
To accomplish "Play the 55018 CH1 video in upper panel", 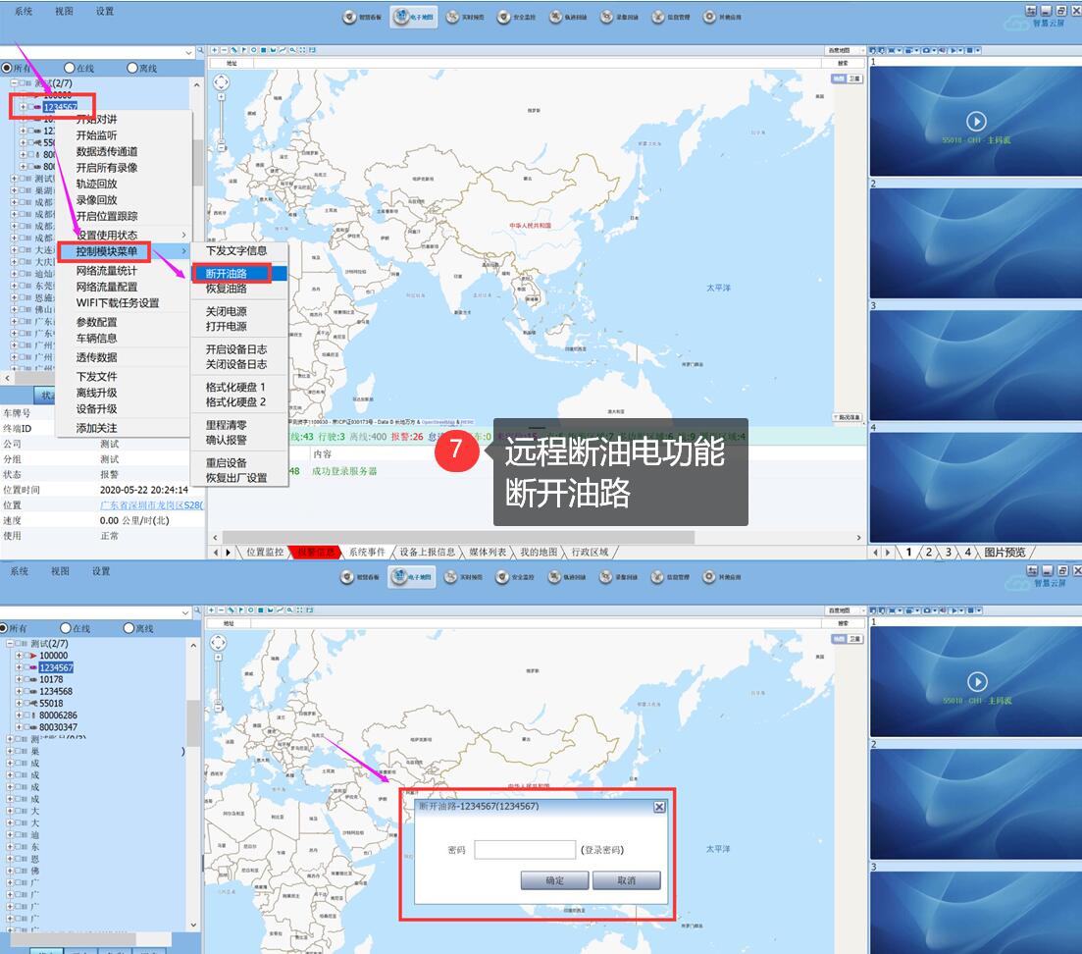I will (x=975, y=121).
